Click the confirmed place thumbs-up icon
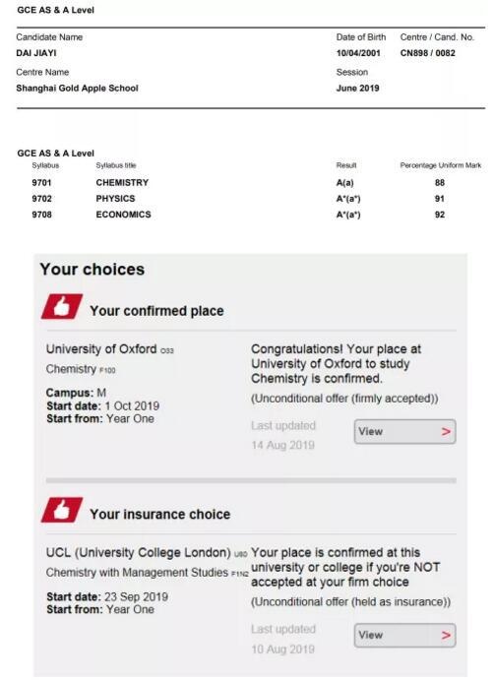The height and width of the screenshot is (680, 493). click(x=62, y=307)
